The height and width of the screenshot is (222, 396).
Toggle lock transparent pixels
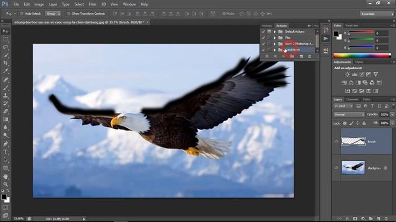point(345,123)
